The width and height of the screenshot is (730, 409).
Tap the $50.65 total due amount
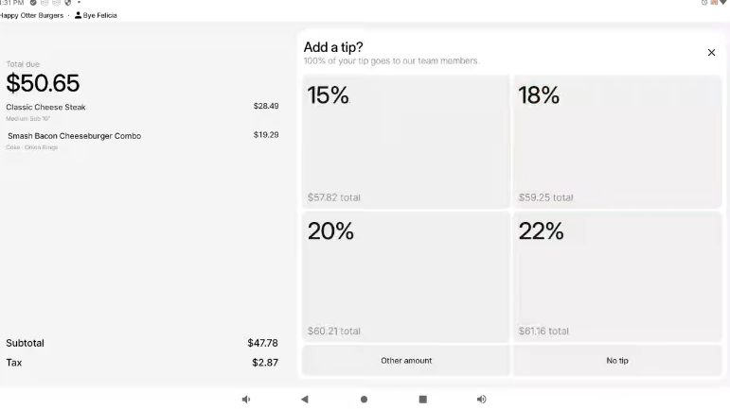click(43, 84)
